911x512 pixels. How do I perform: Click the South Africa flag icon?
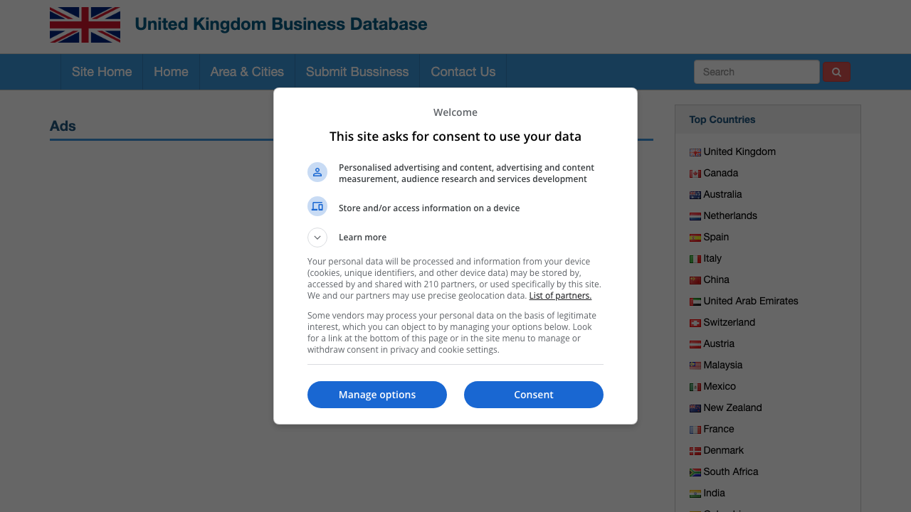coord(695,472)
